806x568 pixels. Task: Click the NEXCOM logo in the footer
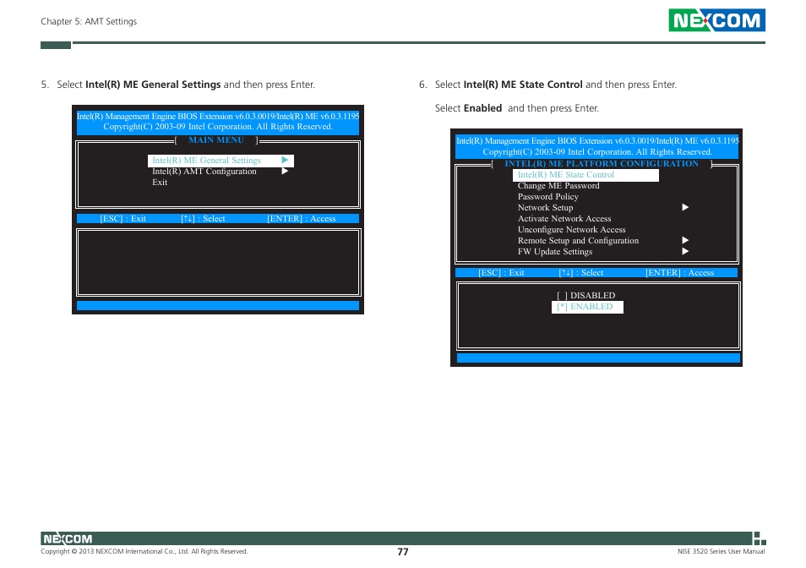pyautogui.click(x=68, y=538)
